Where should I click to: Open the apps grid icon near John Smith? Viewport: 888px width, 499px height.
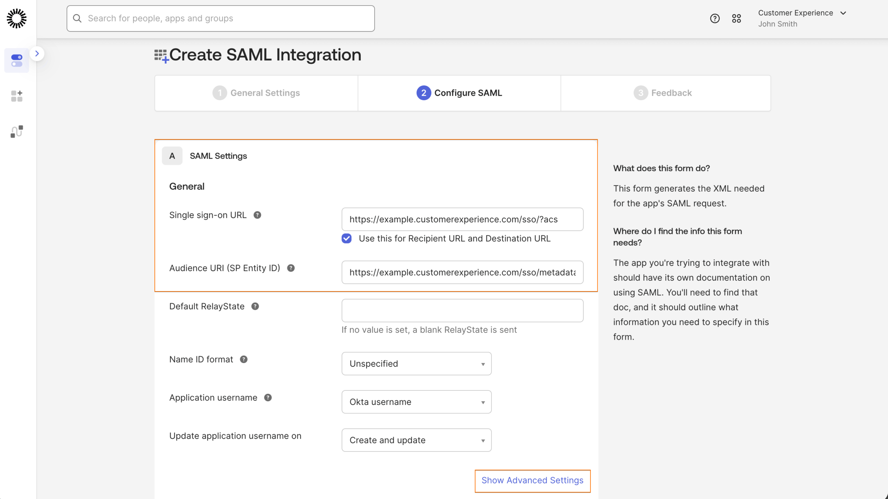pos(737,18)
